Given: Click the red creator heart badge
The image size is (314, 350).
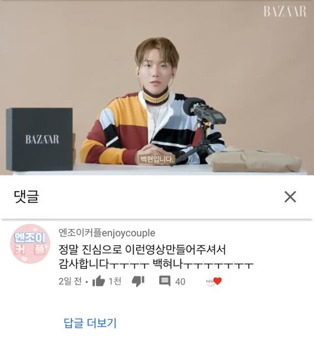Looking at the screenshot, I should tap(218, 281).
